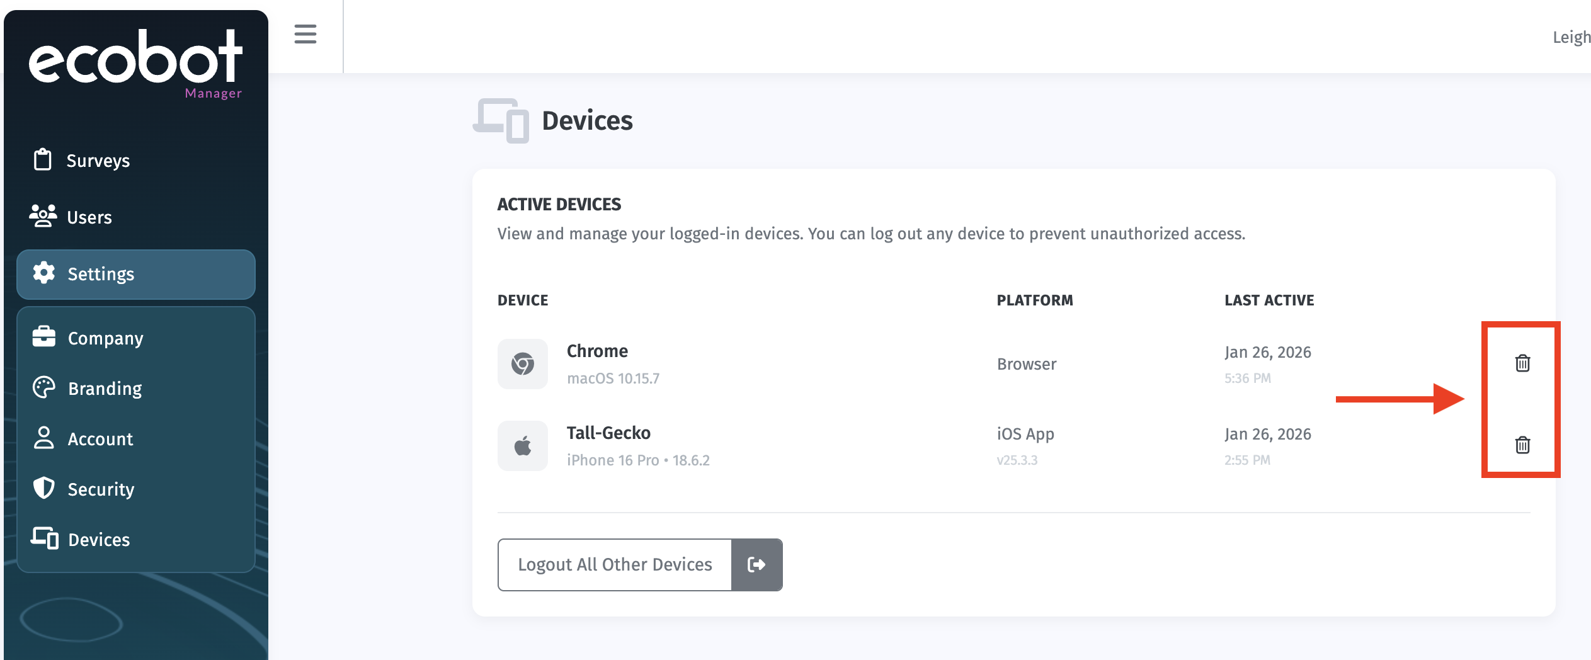Click Logout All Other Devices button
The width and height of the screenshot is (1591, 660).
coord(615,564)
